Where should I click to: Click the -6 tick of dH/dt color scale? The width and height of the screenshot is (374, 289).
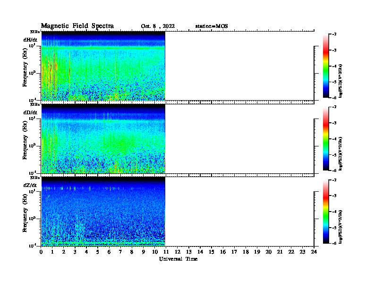coord(334,98)
